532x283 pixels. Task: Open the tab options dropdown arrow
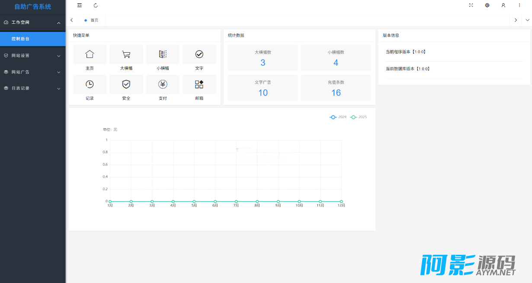coord(527,20)
